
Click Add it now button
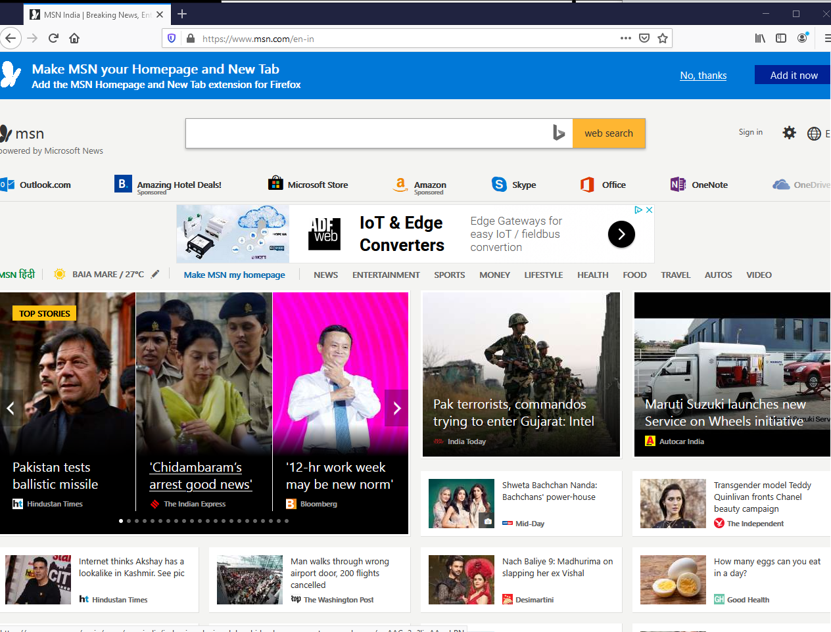(794, 75)
